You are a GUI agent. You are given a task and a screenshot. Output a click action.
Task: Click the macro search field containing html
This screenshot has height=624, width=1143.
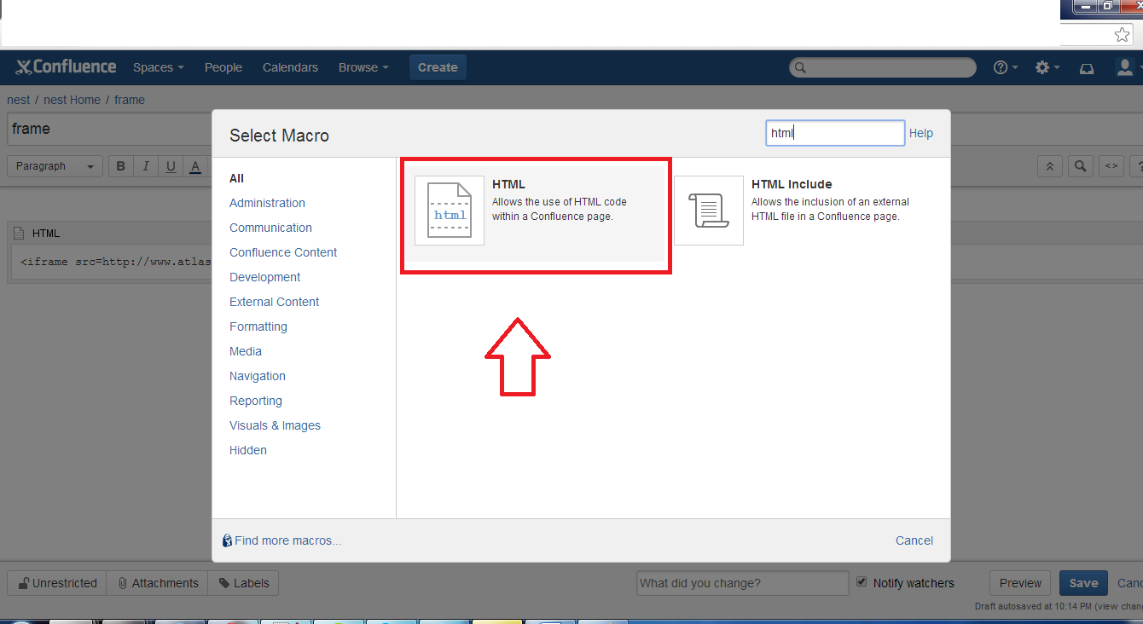[x=834, y=133]
